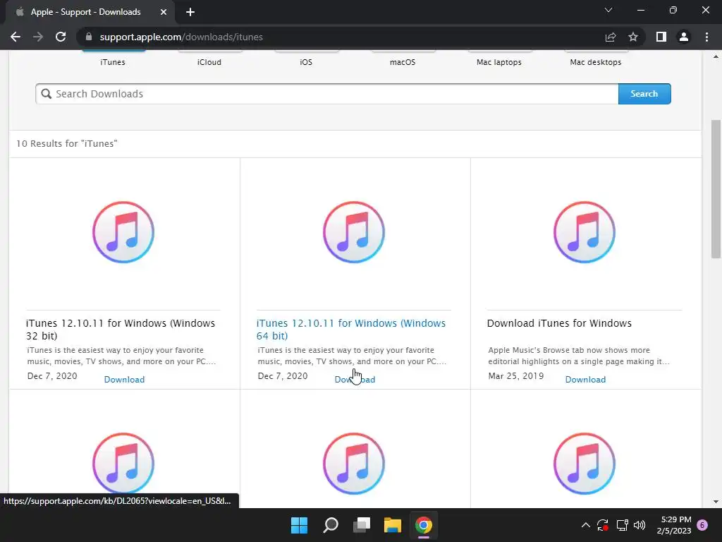
Task: View site security lock information
Action: 89,37
